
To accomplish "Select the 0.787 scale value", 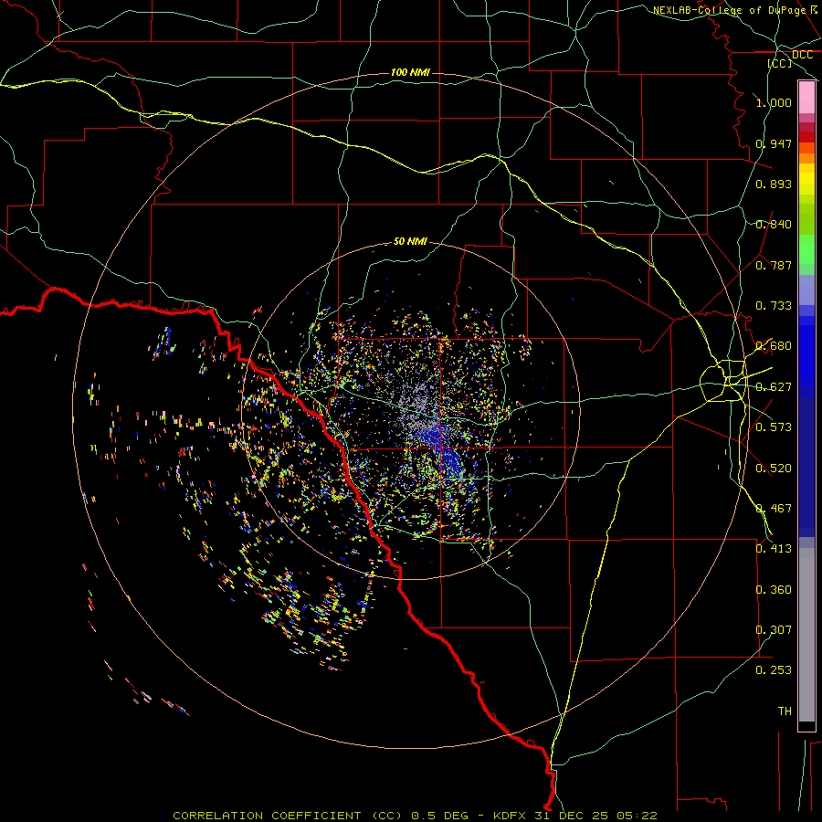I will point(774,265).
